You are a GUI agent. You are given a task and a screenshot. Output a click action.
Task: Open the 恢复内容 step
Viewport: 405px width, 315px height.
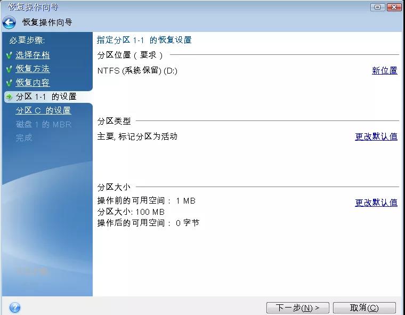coord(33,83)
